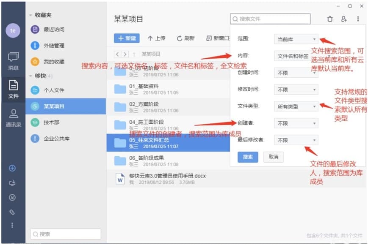Click the 刷新 refresh icon
This screenshot has width=368, height=245.
click(185, 38)
